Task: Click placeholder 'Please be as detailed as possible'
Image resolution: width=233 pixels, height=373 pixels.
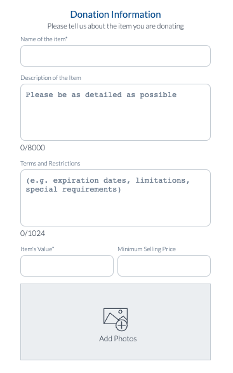Action: click(x=101, y=95)
